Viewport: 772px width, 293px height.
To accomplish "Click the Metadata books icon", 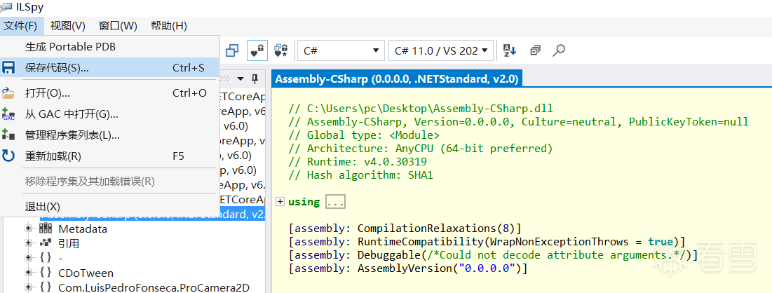I will [x=46, y=229].
